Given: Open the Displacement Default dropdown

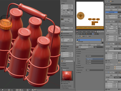Looking at the screenshot, I should [x=95, y=70].
